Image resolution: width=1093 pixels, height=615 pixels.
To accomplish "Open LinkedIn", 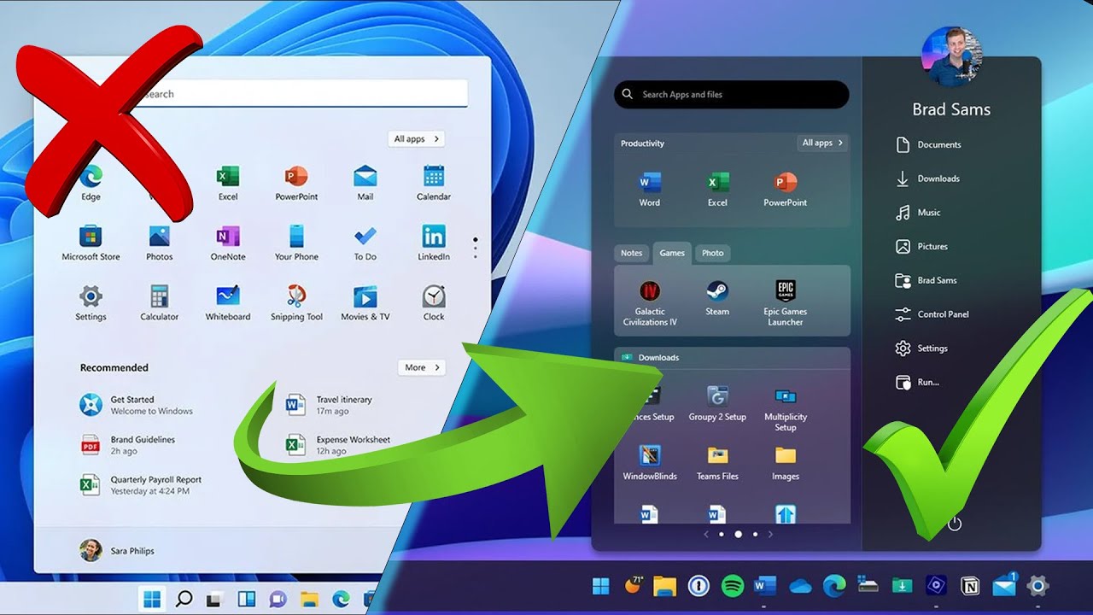I will click(434, 243).
